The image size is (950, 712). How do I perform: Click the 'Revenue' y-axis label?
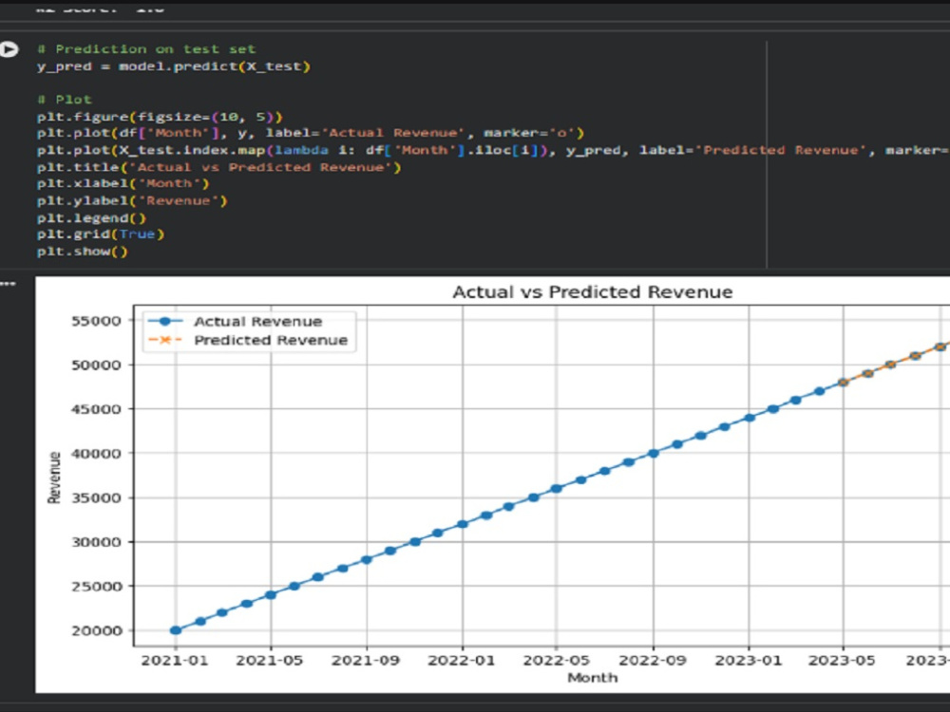(x=54, y=478)
